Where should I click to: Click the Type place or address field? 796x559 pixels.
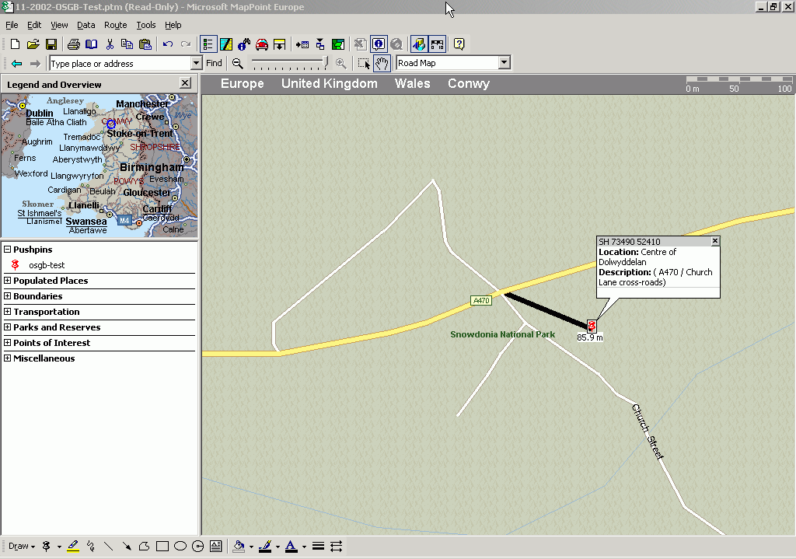click(x=120, y=64)
